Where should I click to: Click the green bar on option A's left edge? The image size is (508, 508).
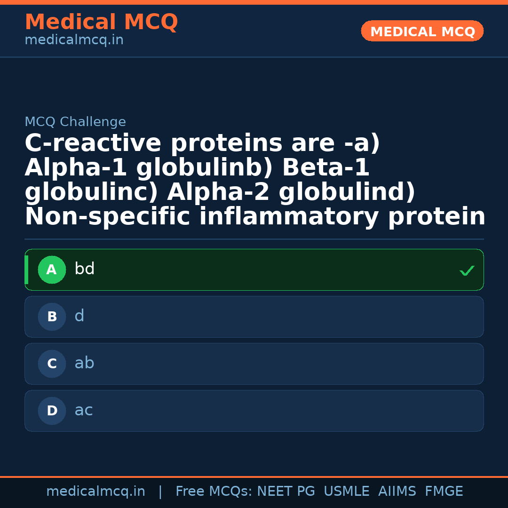click(26, 270)
